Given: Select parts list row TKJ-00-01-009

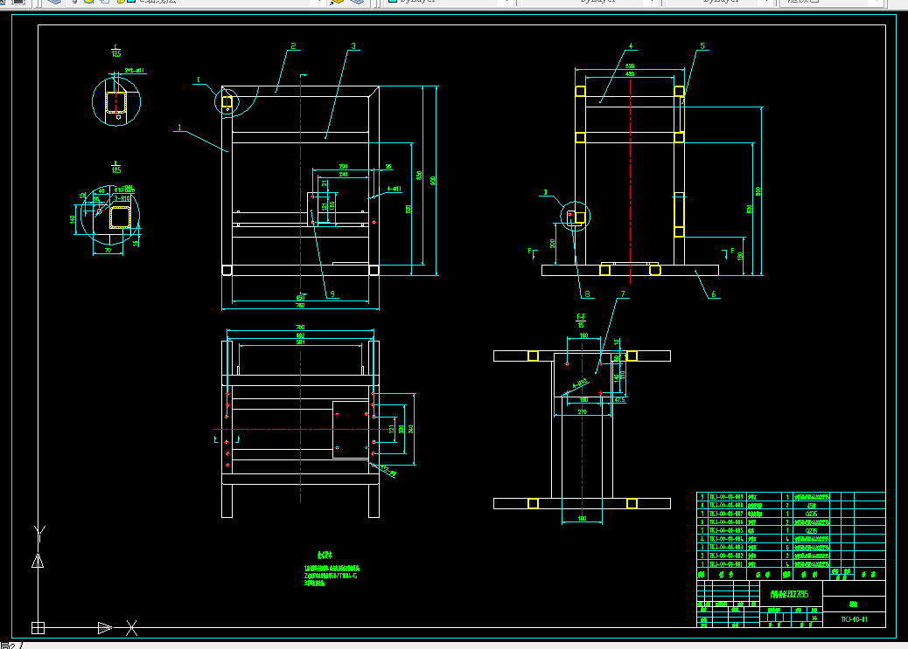Looking at the screenshot, I should pos(791,496).
